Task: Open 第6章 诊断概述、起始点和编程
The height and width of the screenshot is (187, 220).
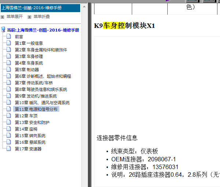Action: (43, 76)
